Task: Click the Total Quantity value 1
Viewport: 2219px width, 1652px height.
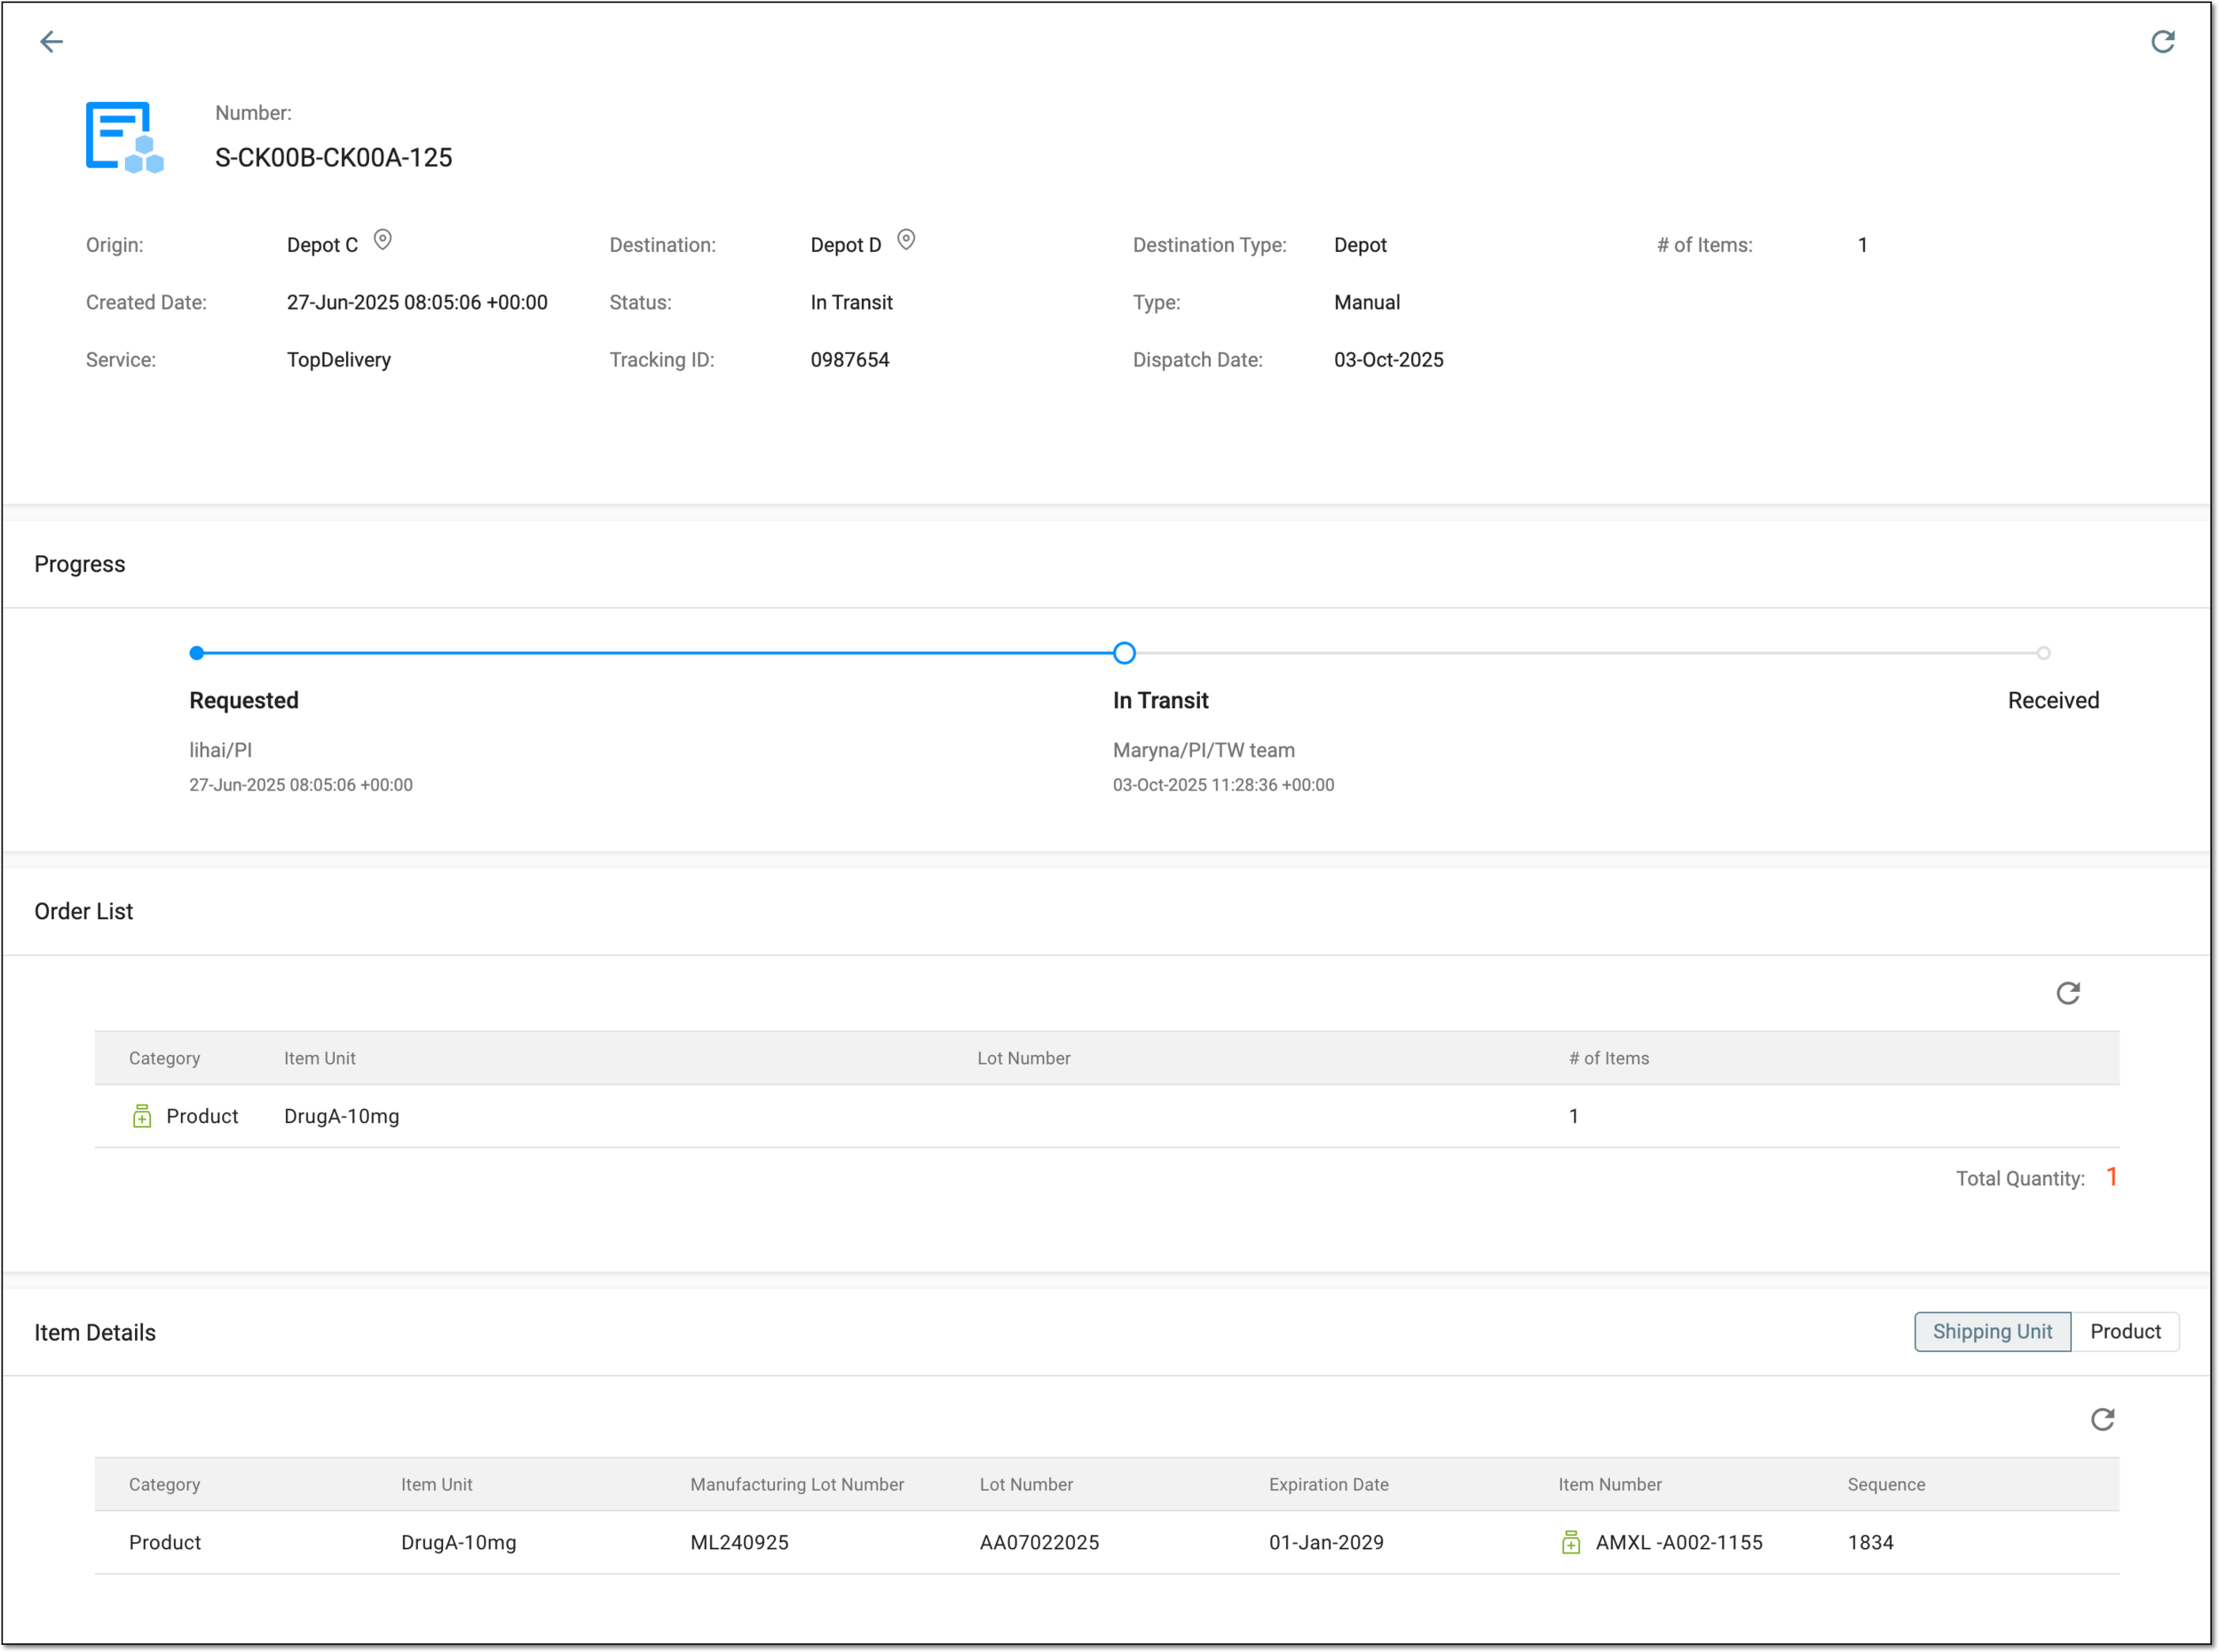Action: pyautogui.click(x=2111, y=1177)
